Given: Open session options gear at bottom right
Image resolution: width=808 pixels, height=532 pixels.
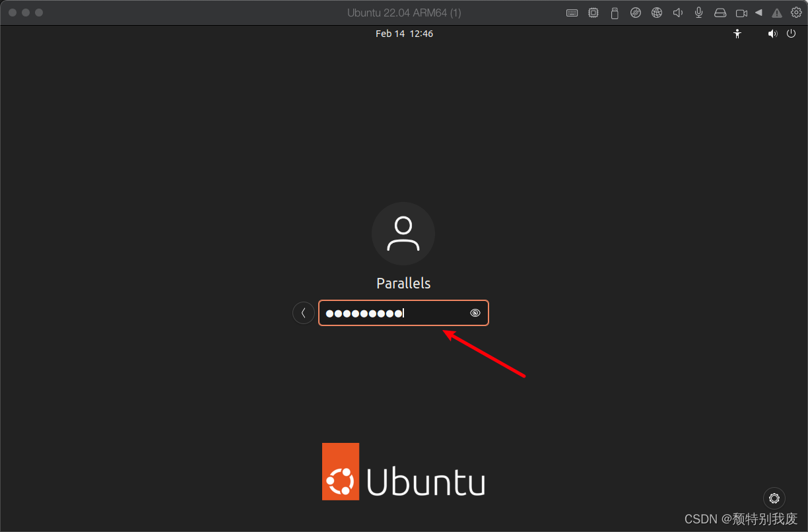Looking at the screenshot, I should pyautogui.click(x=774, y=498).
